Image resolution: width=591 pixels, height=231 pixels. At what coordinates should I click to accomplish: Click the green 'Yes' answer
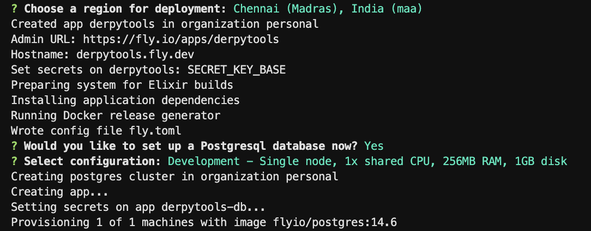pyautogui.click(x=374, y=146)
